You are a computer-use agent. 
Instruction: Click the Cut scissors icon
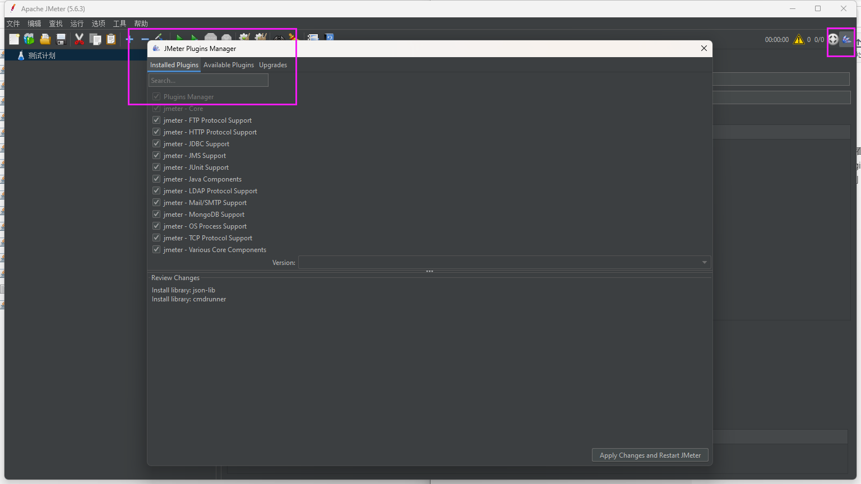click(x=79, y=39)
